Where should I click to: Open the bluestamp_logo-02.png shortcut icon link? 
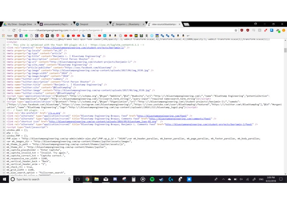(x=103, y=121)
